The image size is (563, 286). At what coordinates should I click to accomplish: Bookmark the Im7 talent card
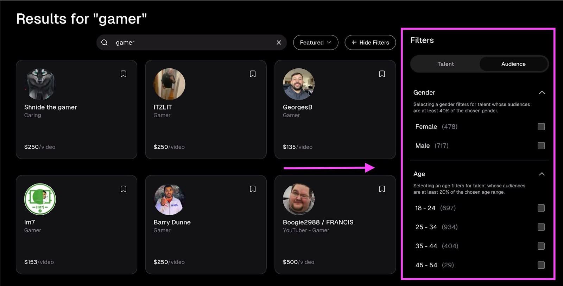point(124,189)
